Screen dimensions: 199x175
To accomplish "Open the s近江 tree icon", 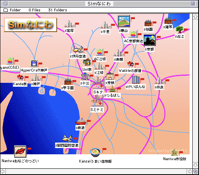I will click(179, 30).
